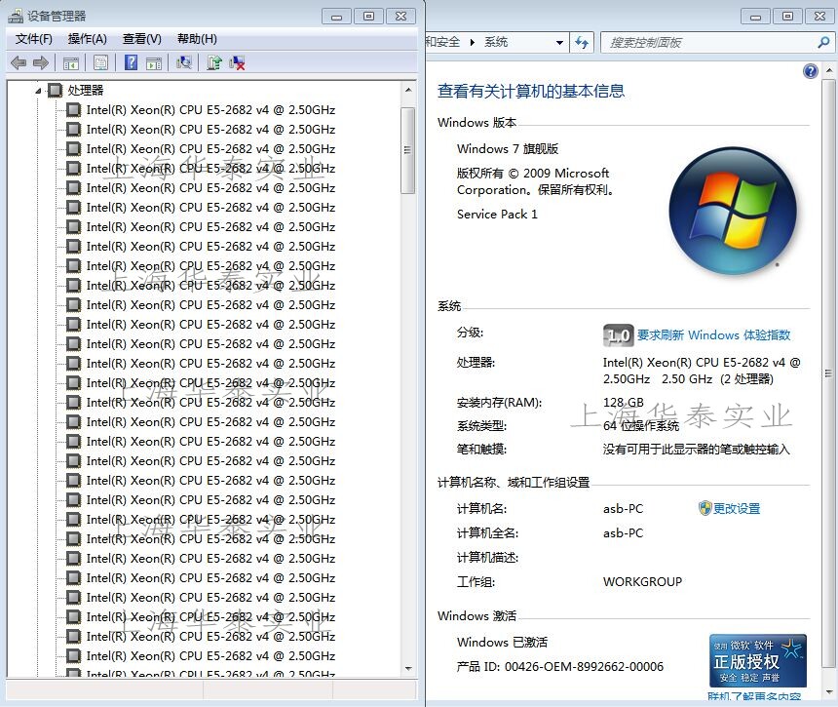Open the 查看(V) menu
The width and height of the screenshot is (838, 707).
point(141,39)
